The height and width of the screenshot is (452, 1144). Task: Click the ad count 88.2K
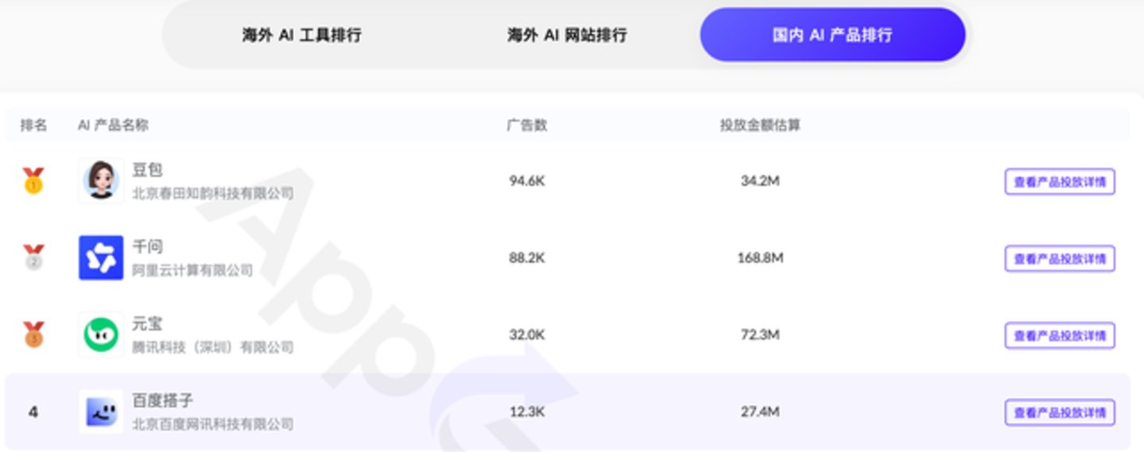pos(527,257)
